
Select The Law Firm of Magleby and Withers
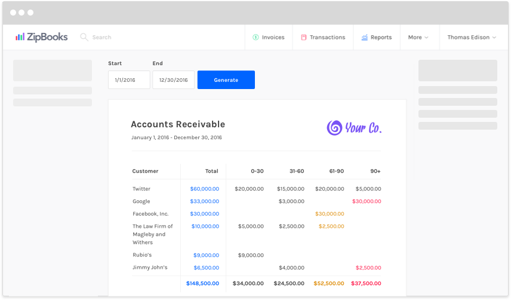coord(152,234)
